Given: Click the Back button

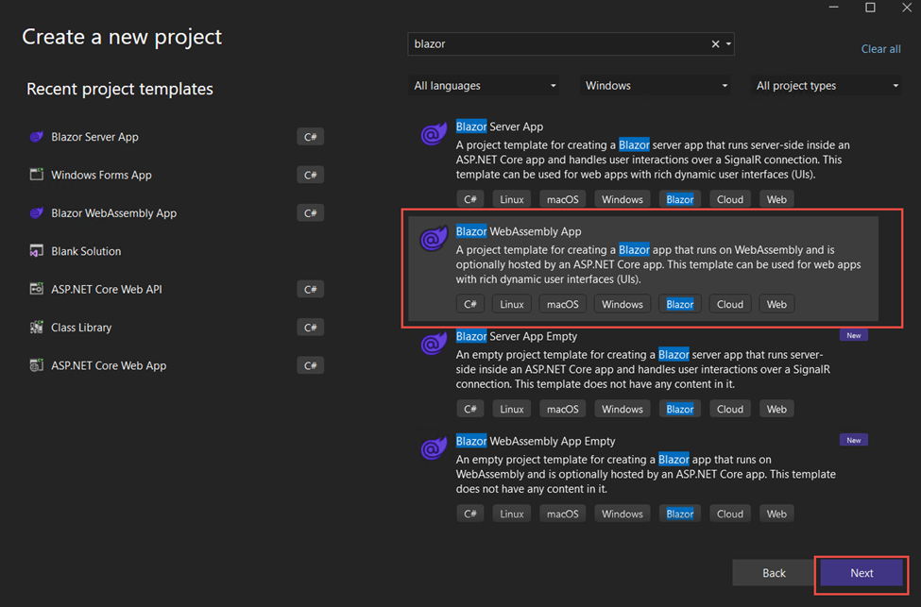Looking at the screenshot, I should 774,573.
